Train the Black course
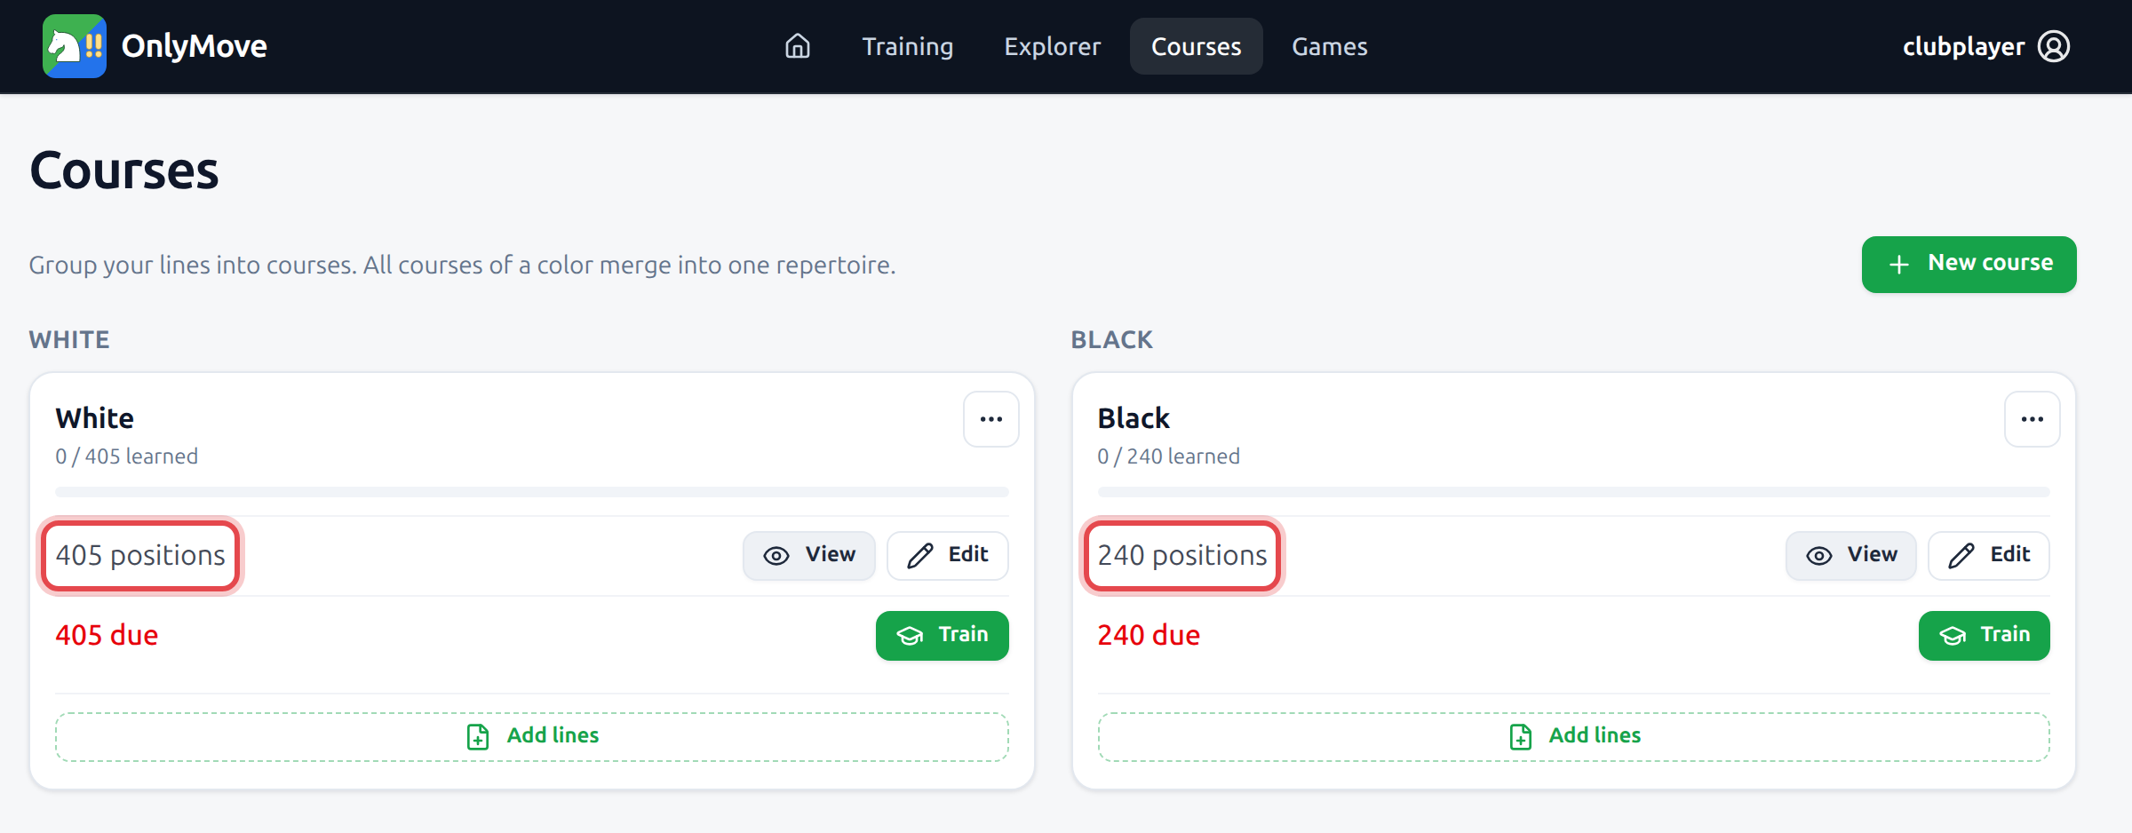Screen dimensions: 2132x833 click(1985, 635)
